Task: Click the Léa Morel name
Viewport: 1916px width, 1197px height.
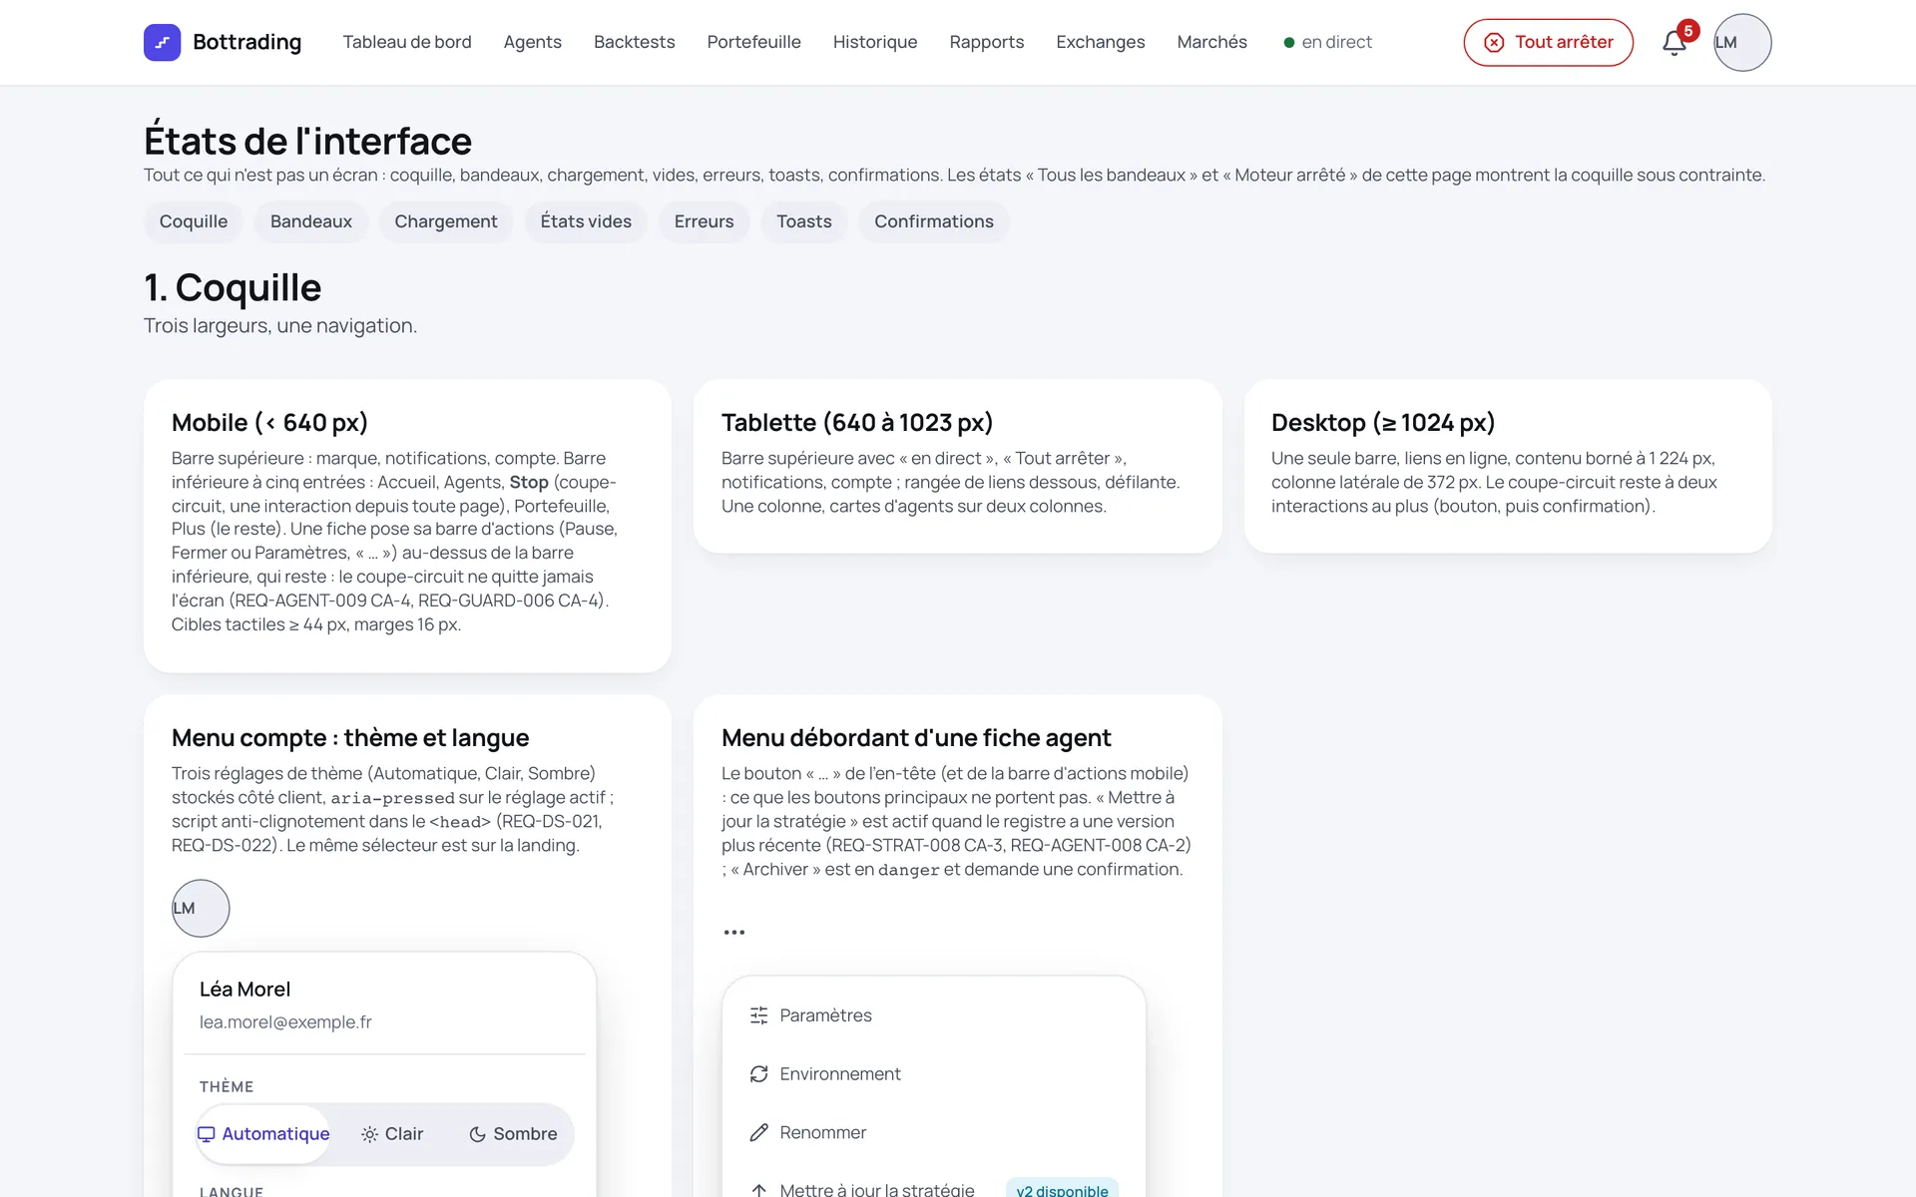Action: pyautogui.click(x=244, y=990)
